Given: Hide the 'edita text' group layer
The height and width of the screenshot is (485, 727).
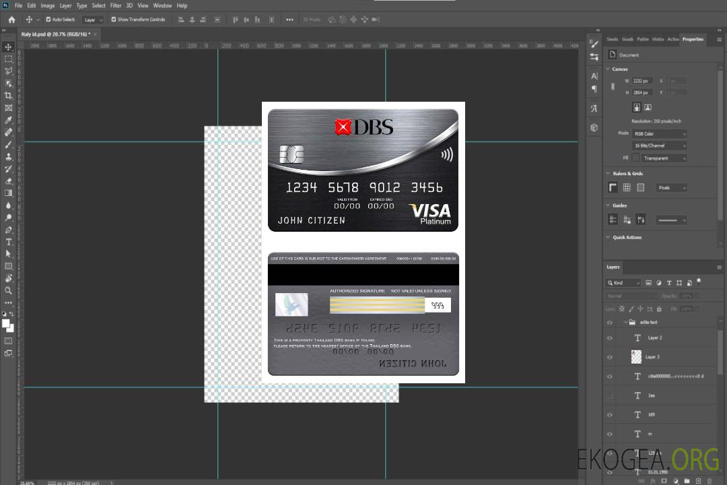Looking at the screenshot, I should pyautogui.click(x=610, y=323).
